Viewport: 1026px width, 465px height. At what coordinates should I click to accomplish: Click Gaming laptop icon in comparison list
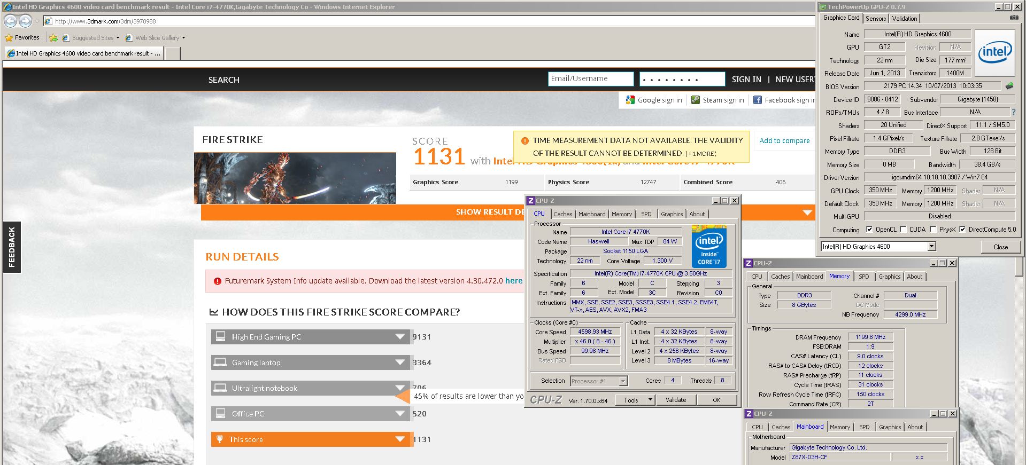click(x=220, y=362)
